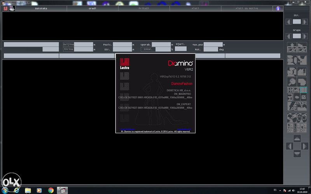
Task: Open the clock showing 17:47
Action: [x=302, y=191]
